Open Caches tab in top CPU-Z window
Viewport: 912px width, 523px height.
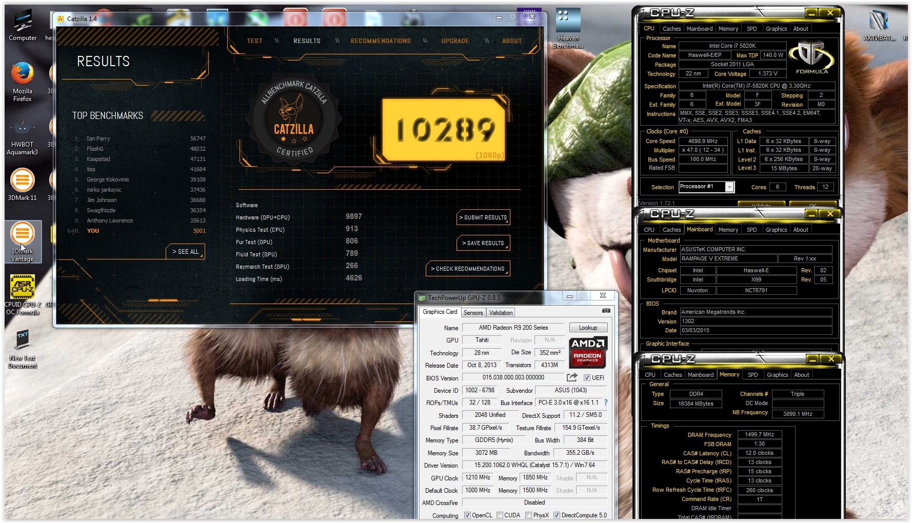pyautogui.click(x=671, y=29)
